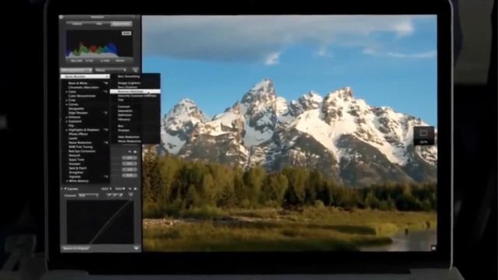This screenshot has height=280, width=498.
Task: Click the first Auto curves button
Action: click(106, 189)
